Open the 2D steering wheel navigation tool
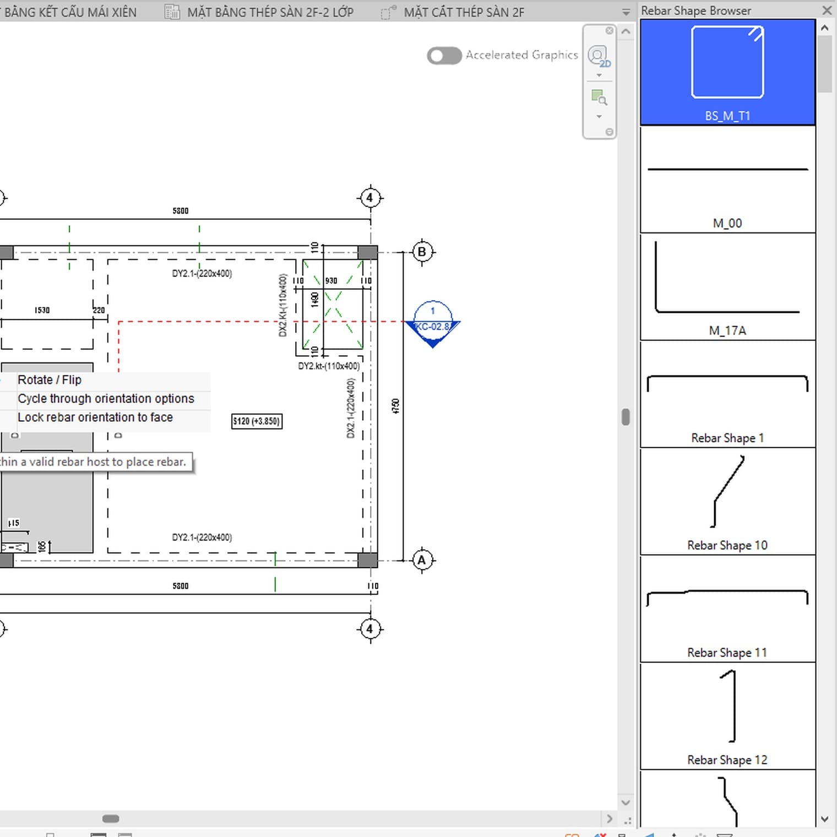The width and height of the screenshot is (837, 837). point(599,56)
